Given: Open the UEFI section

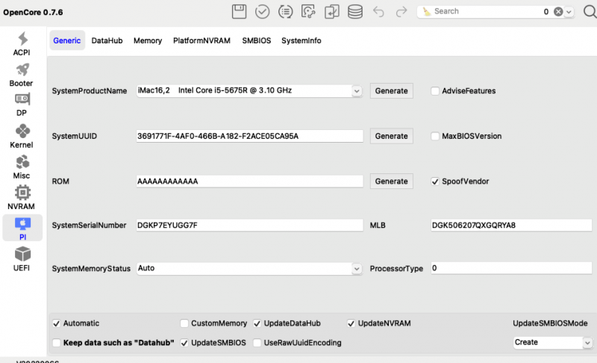Looking at the screenshot, I should coord(22,259).
